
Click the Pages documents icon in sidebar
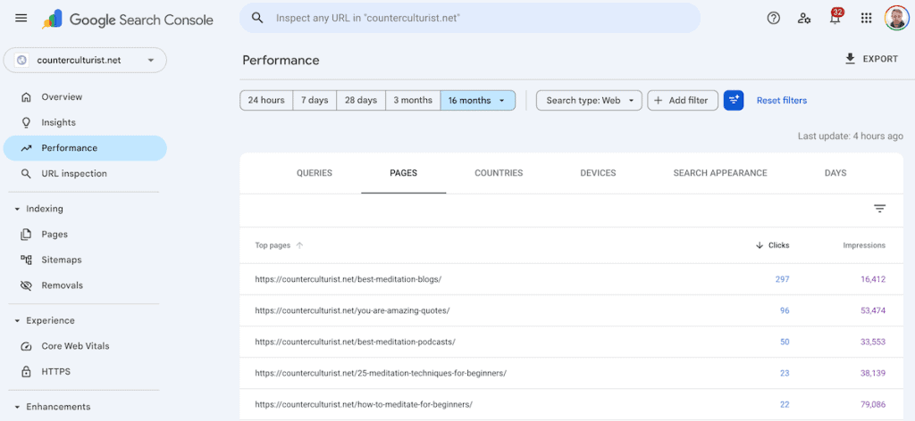click(26, 234)
